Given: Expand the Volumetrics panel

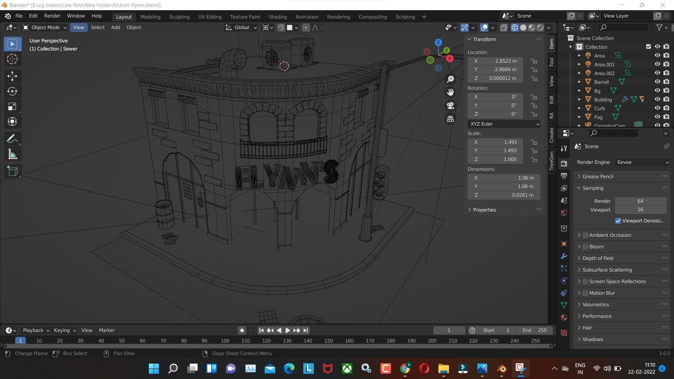Looking at the screenshot, I should tap(622, 305).
